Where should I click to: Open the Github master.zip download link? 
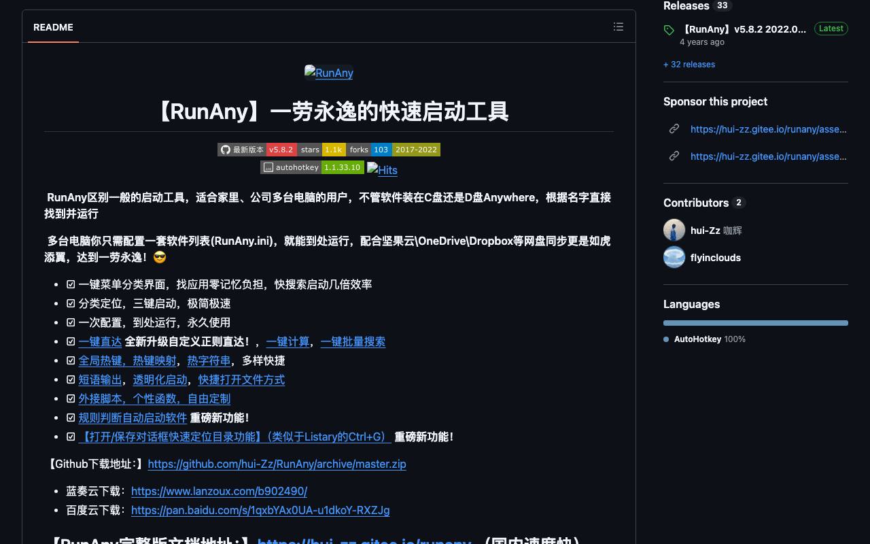277,464
